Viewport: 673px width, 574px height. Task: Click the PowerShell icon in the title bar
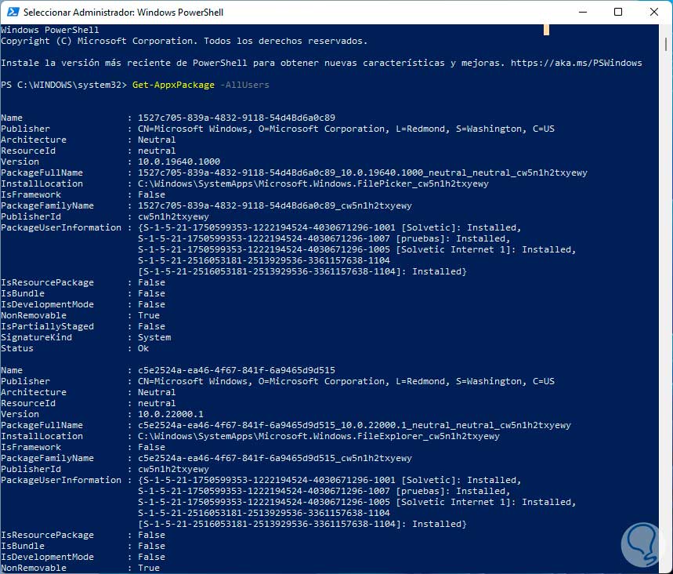click(13, 12)
